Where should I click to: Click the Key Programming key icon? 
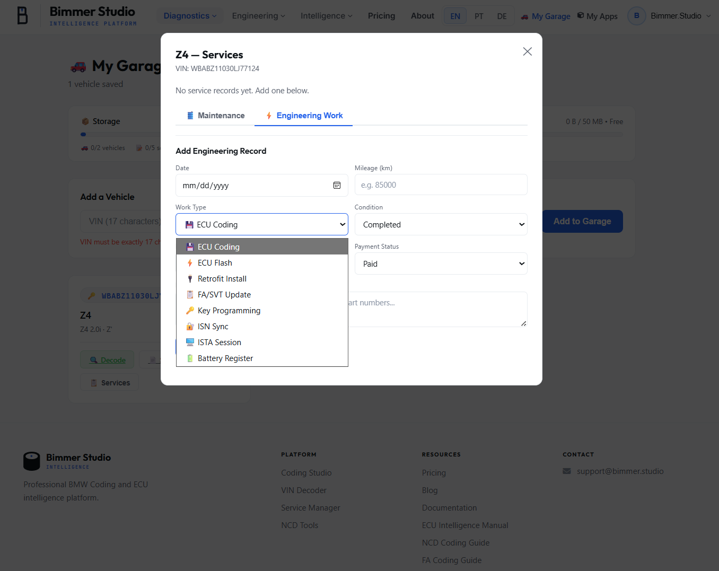(190, 311)
